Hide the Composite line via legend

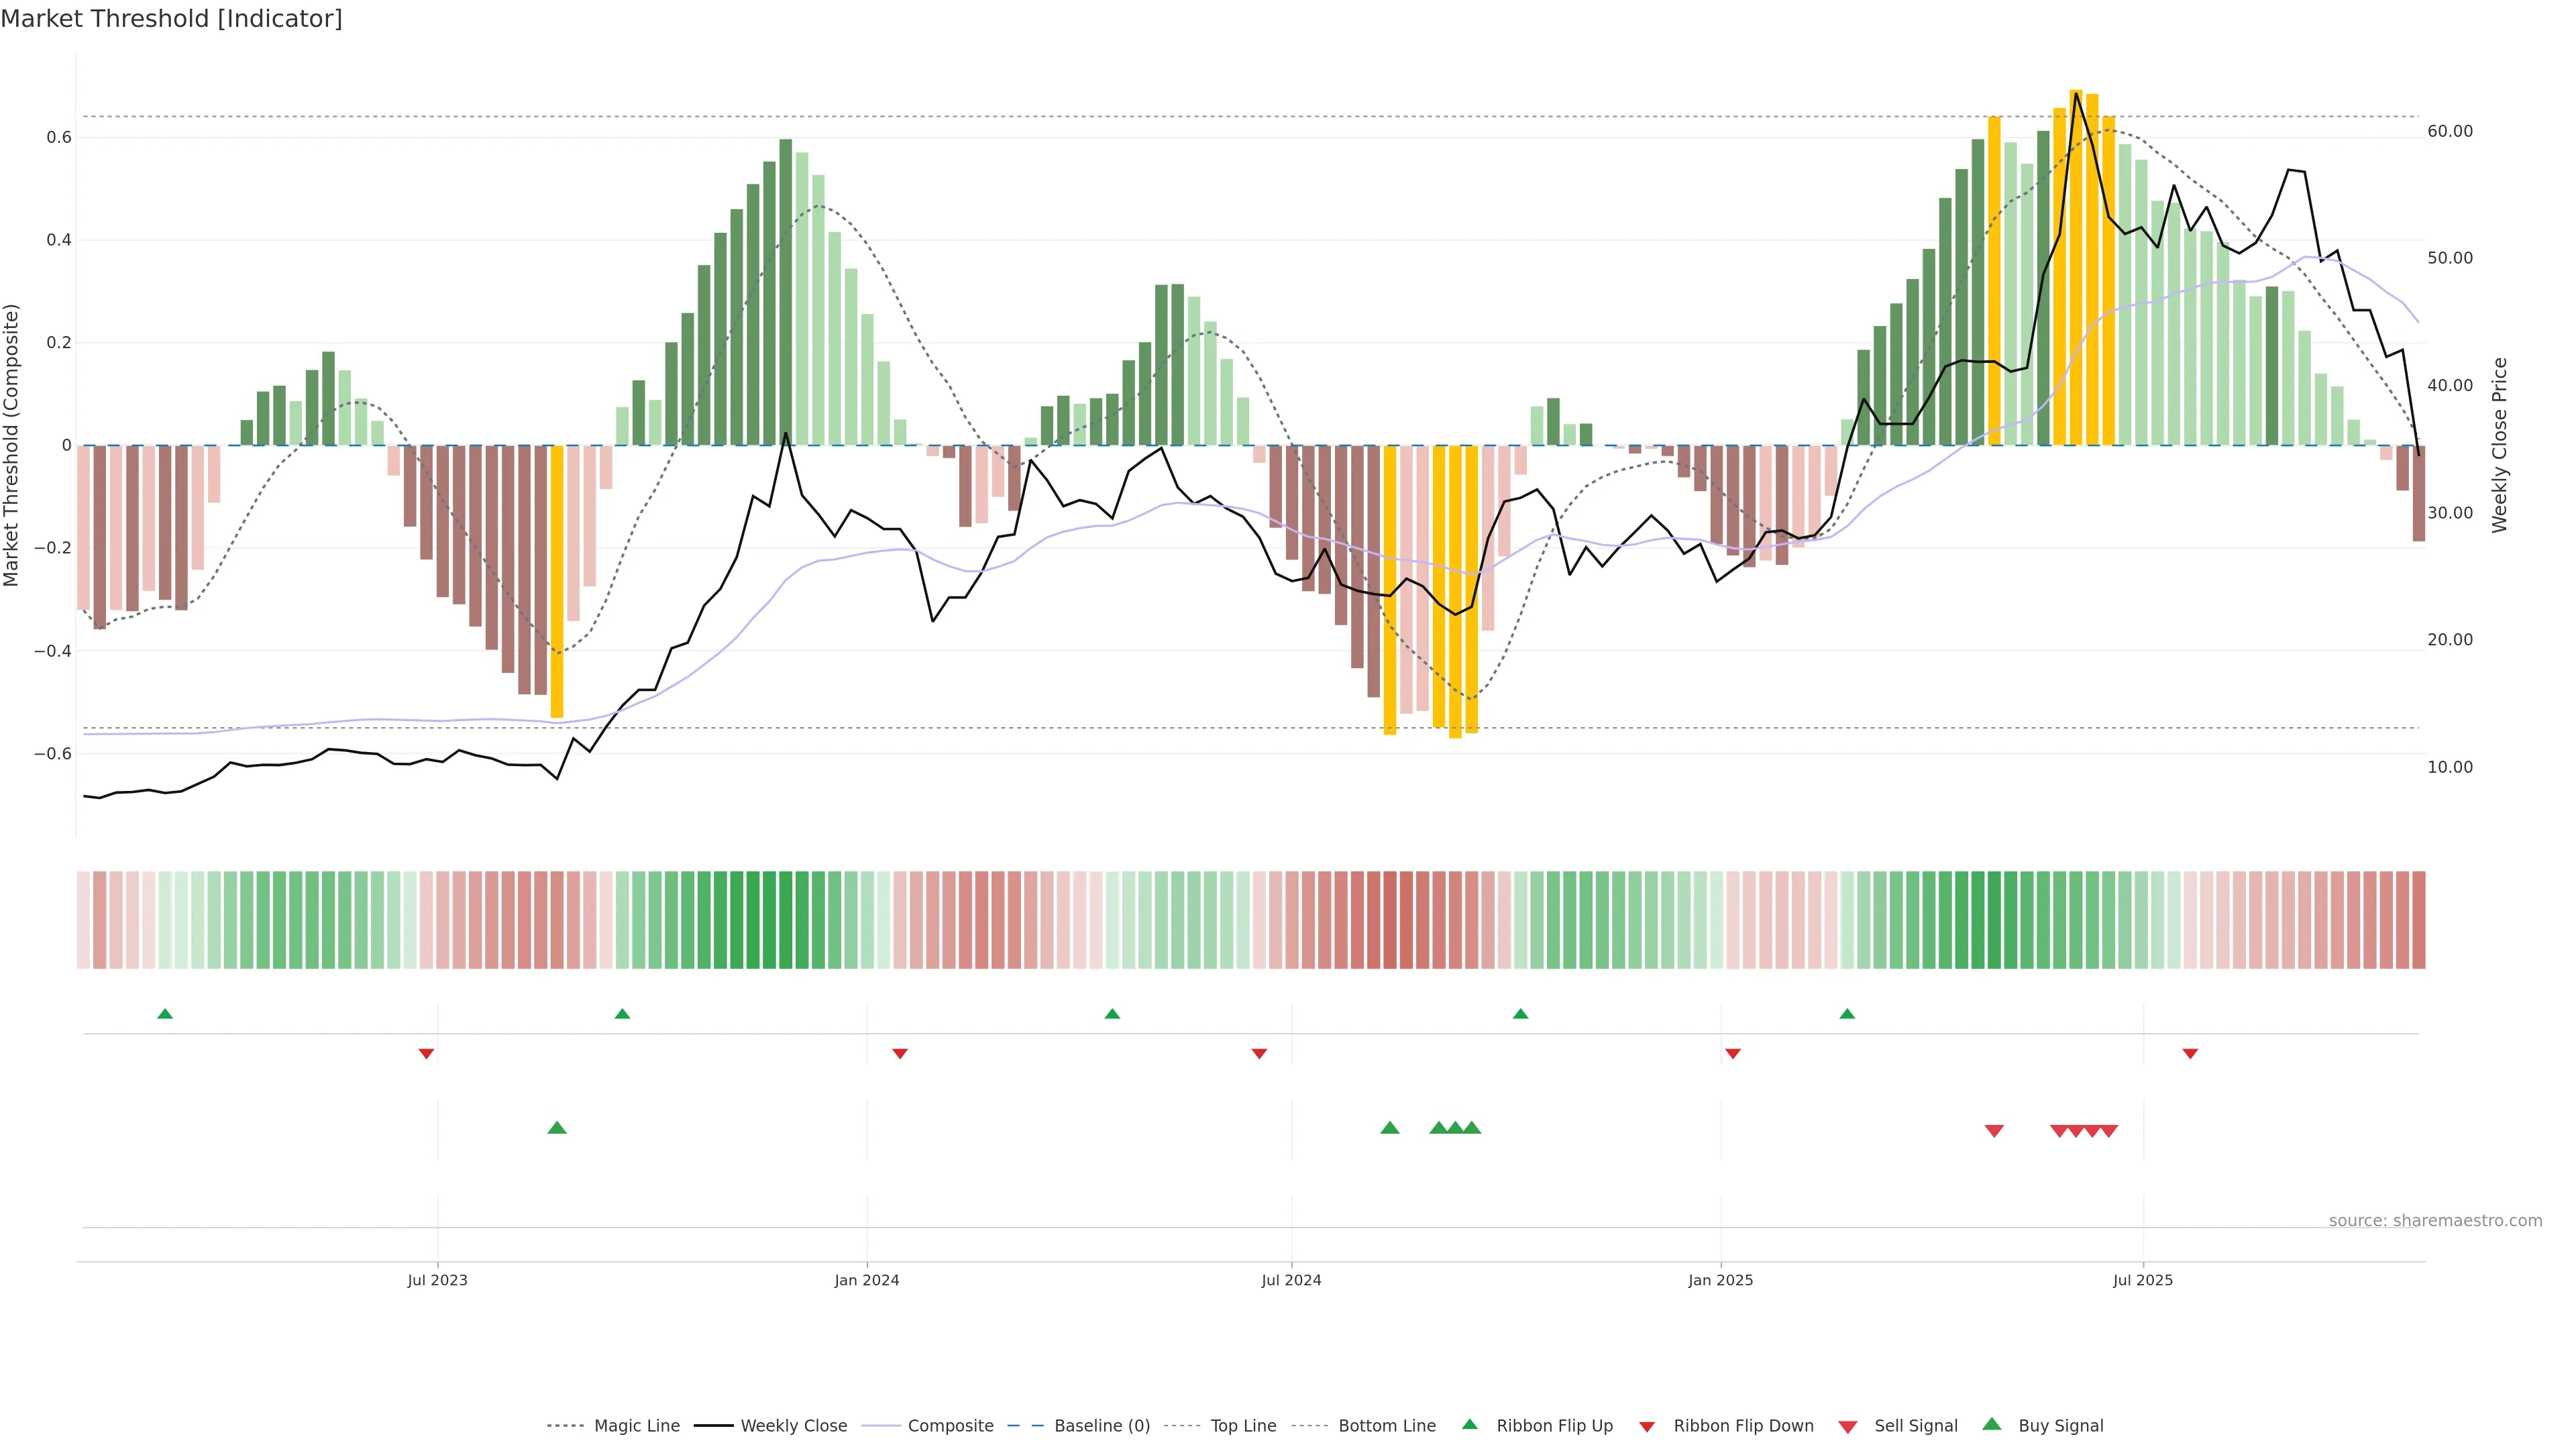950,1426
